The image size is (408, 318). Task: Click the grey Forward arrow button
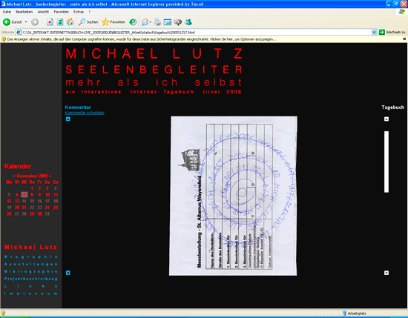pos(35,22)
